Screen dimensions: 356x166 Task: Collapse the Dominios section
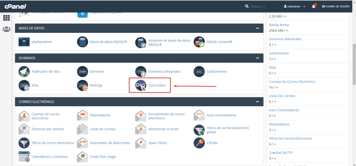(257, 58)
